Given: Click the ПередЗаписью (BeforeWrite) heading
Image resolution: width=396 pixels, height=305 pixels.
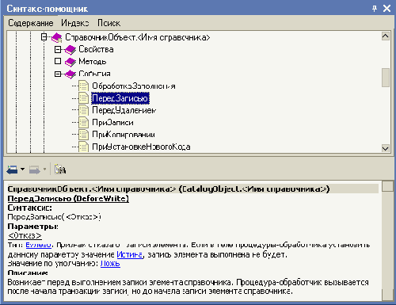Looking at the screenshot, I should click(x=68, y=199).
